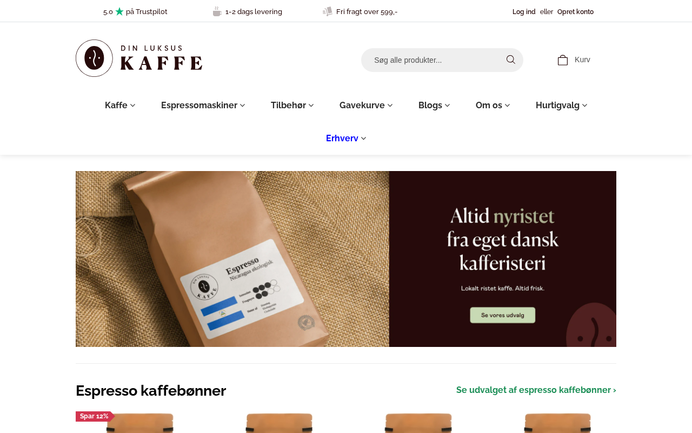Screen dimensions: 692x433
Task: Click the Opret konto link
Action: coord(575,12)
